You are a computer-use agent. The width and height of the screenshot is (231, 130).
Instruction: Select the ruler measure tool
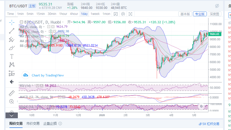pyautogui.click(x=12, y=93)
